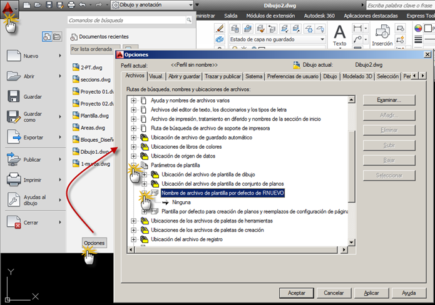Click the leader line icon in ribbon

pos(357,39)
